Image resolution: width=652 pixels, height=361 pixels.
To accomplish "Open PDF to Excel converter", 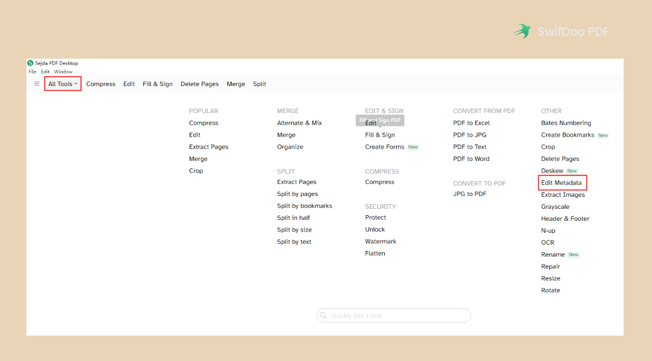I will pyautogui.click(x=471, y=123).
